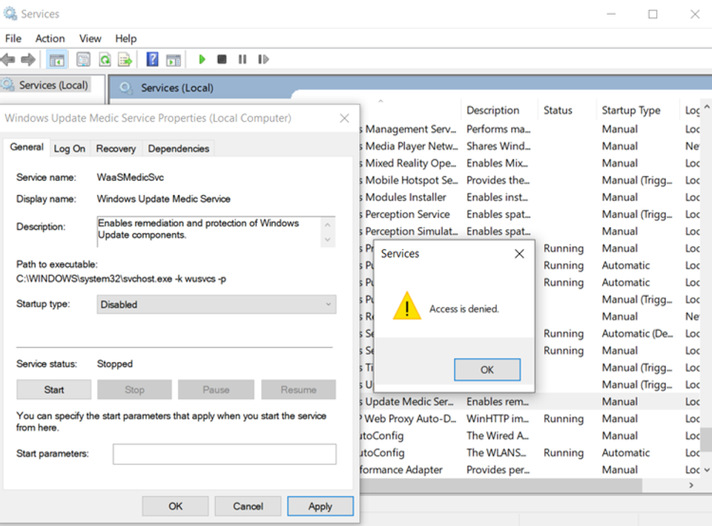
Task: Click the Back arrow in the toolbar
Action: coord(9,59)
